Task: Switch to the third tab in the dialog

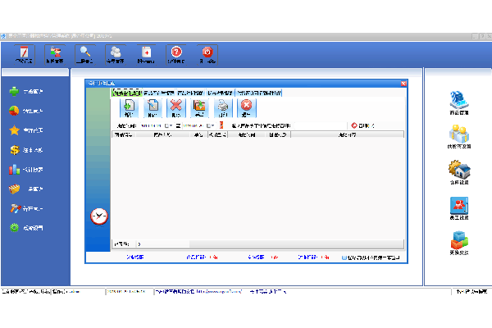Action: (190, 93)
